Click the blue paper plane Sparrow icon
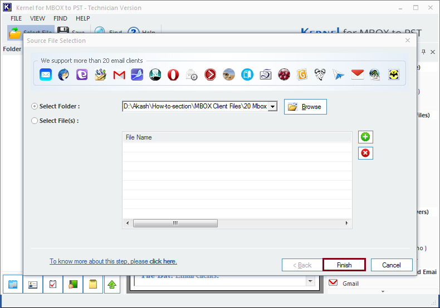The width and height of the screenshot is (440, 308). [338, 74]
